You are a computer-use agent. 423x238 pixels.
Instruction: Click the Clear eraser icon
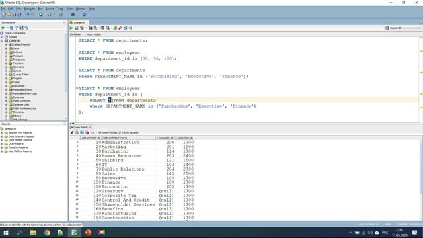pyautogui.click(x=120, y=28)
